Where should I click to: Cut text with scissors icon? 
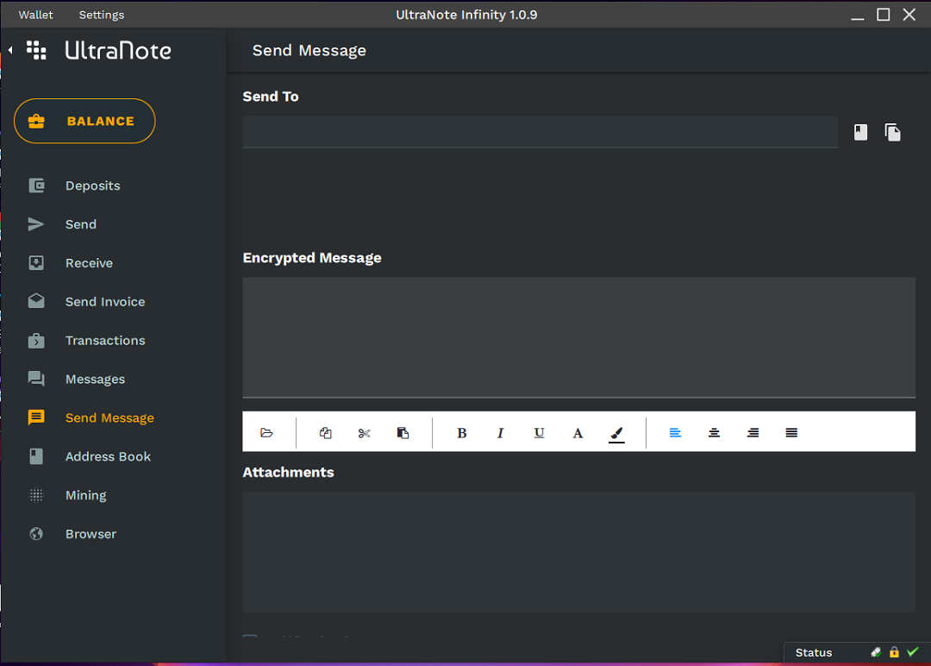[364, 433]
